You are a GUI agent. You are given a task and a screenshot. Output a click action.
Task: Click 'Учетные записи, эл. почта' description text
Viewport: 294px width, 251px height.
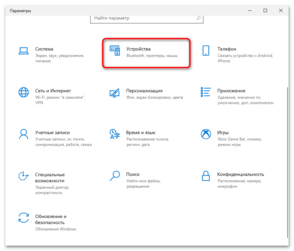point(63,142)
